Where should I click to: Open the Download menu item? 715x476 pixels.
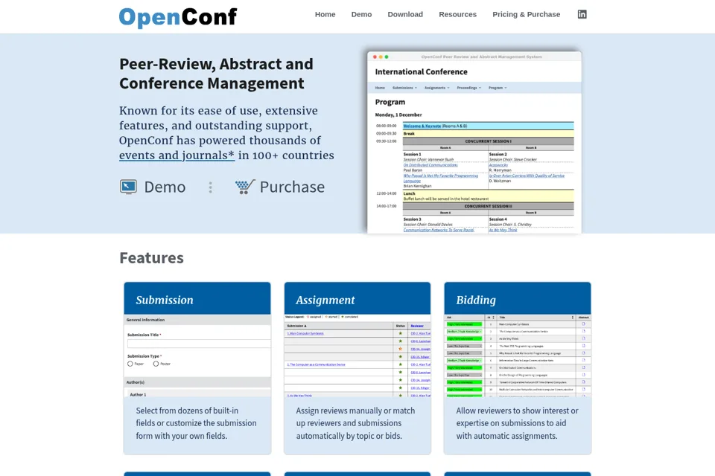(x=405, y=14)
